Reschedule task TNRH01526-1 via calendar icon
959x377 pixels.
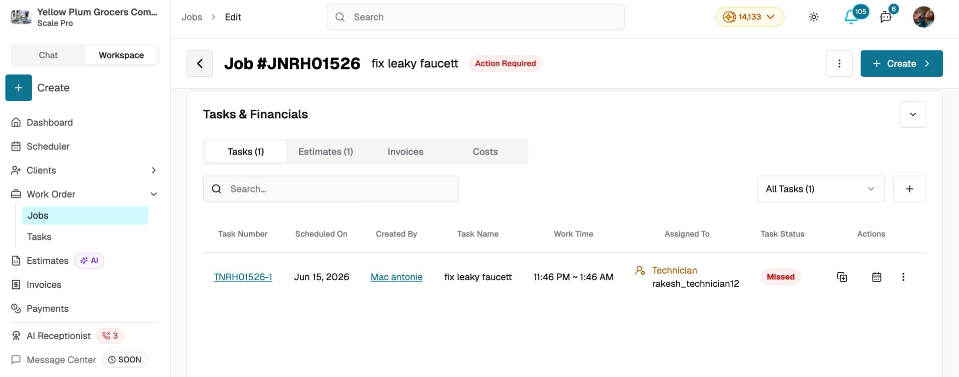coord(877,277)
